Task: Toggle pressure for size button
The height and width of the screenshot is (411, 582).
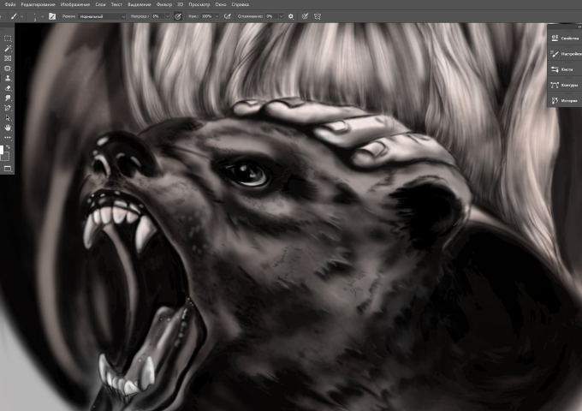Action: 305,16
